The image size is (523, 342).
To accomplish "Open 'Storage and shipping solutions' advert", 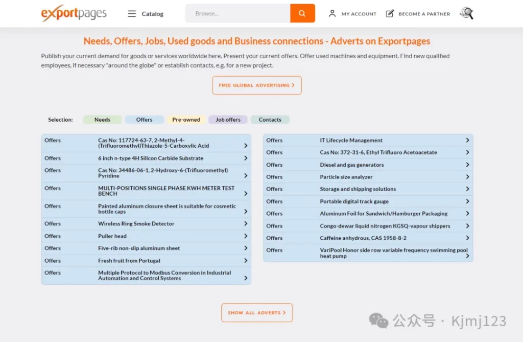I will (358, 189).
